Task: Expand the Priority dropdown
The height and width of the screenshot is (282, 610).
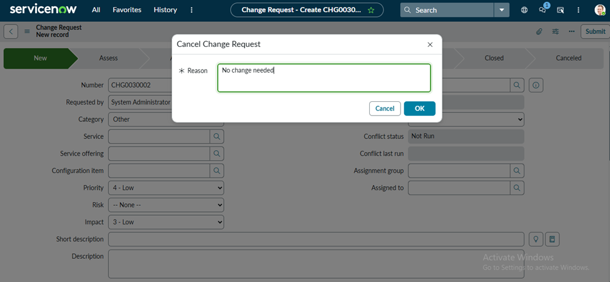Action: tap(166, 188)
